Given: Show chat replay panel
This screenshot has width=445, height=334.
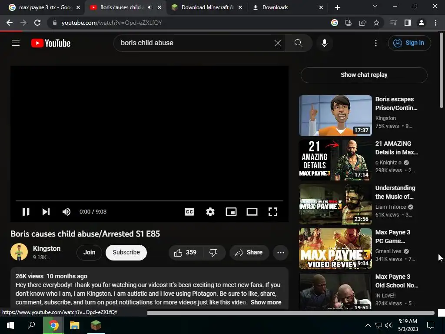Looking at the screenshot, I should [364, 75].
